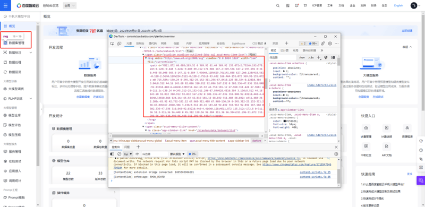Click first content-scripts.js:65 console link

(x=315, y=172)
